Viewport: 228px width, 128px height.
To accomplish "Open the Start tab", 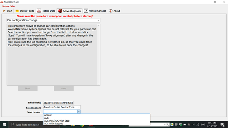I will click(7, 11).
